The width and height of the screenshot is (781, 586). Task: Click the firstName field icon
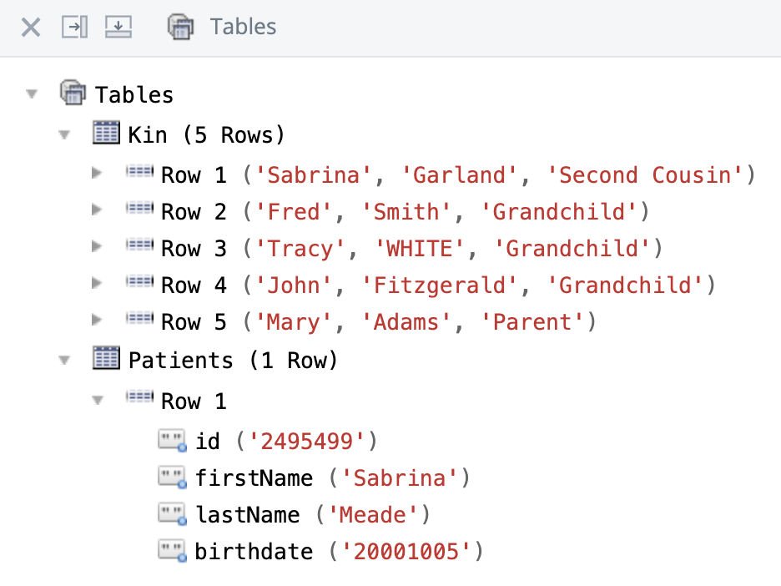(172, 477)
